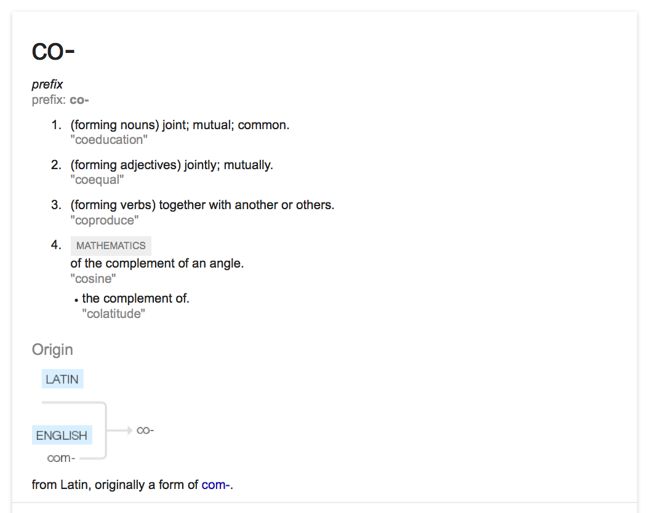This screenshot has width=650, height=513.
Task: Click the blue com- hyperlink
Action: point(215,485)
